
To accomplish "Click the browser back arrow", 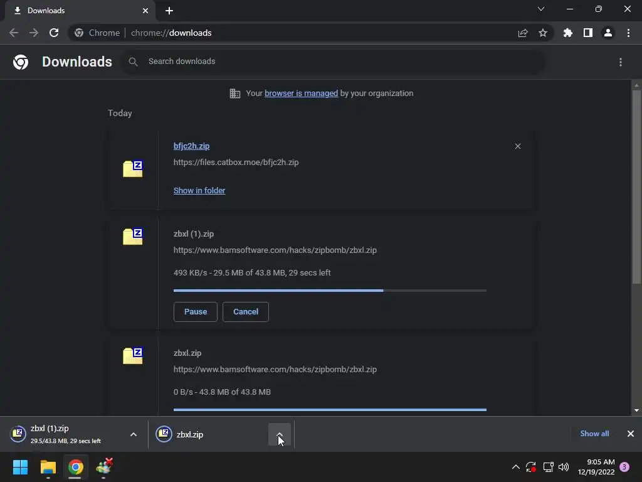I will pos(14,33).
